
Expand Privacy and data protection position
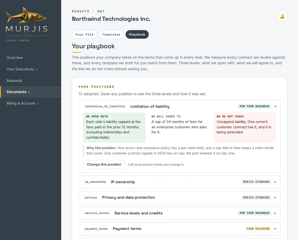[x=179, y=198]
